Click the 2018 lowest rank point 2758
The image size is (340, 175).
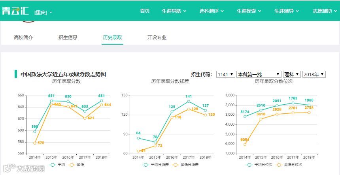click(x=309, y=113)
